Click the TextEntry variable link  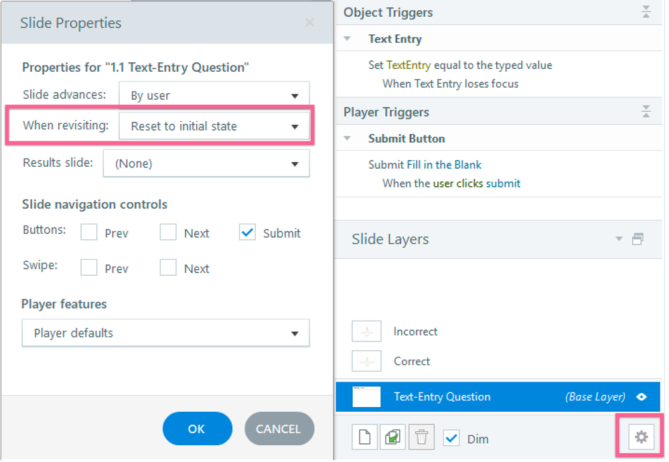408,65
